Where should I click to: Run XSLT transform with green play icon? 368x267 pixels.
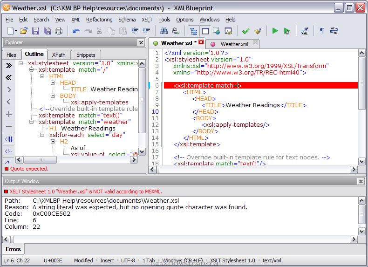(275, 31)
